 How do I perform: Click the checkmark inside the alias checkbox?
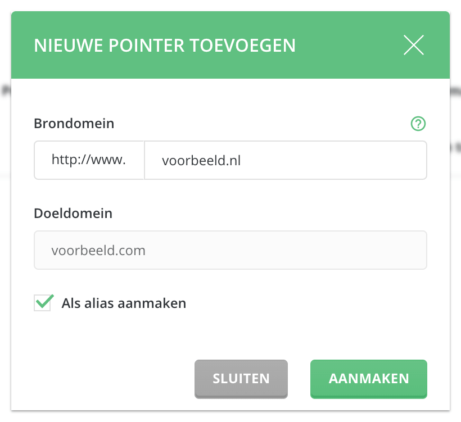click(x=43, y=303)
